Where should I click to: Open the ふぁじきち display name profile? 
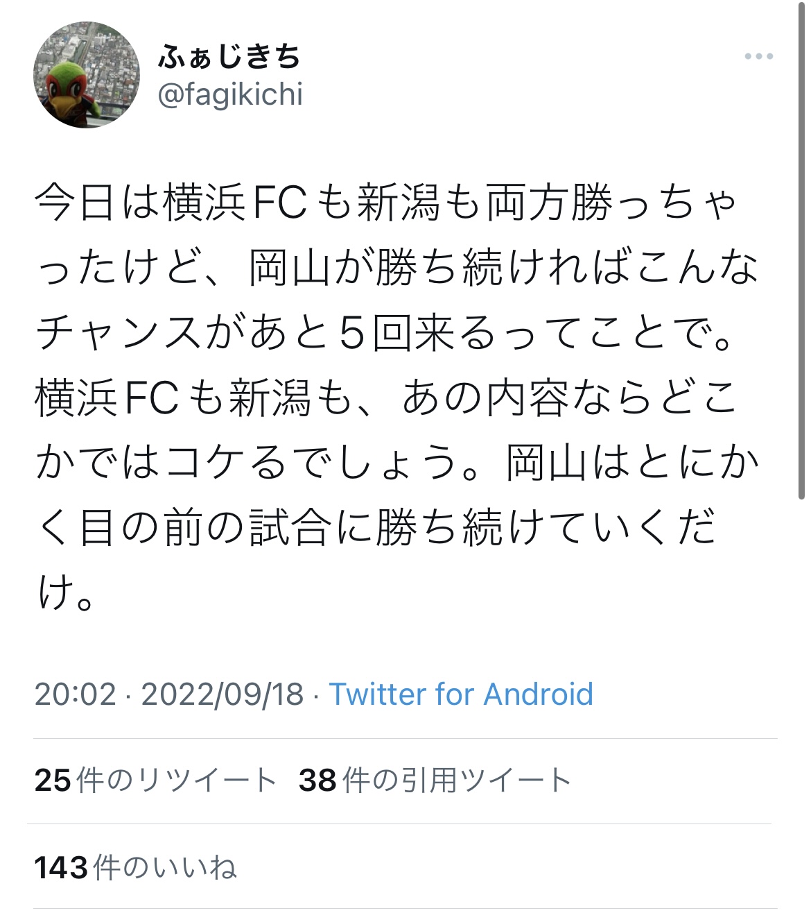coord(229,57)
